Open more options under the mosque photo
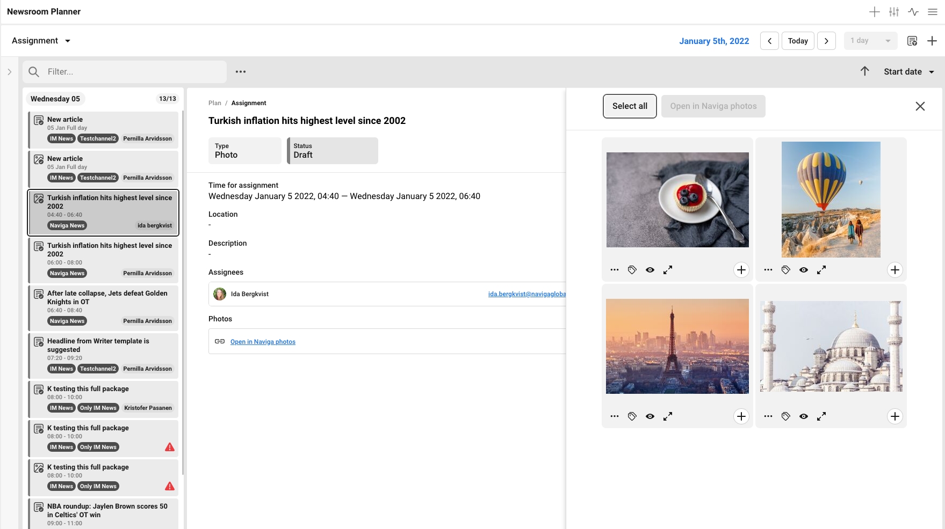 coord(768,416)
